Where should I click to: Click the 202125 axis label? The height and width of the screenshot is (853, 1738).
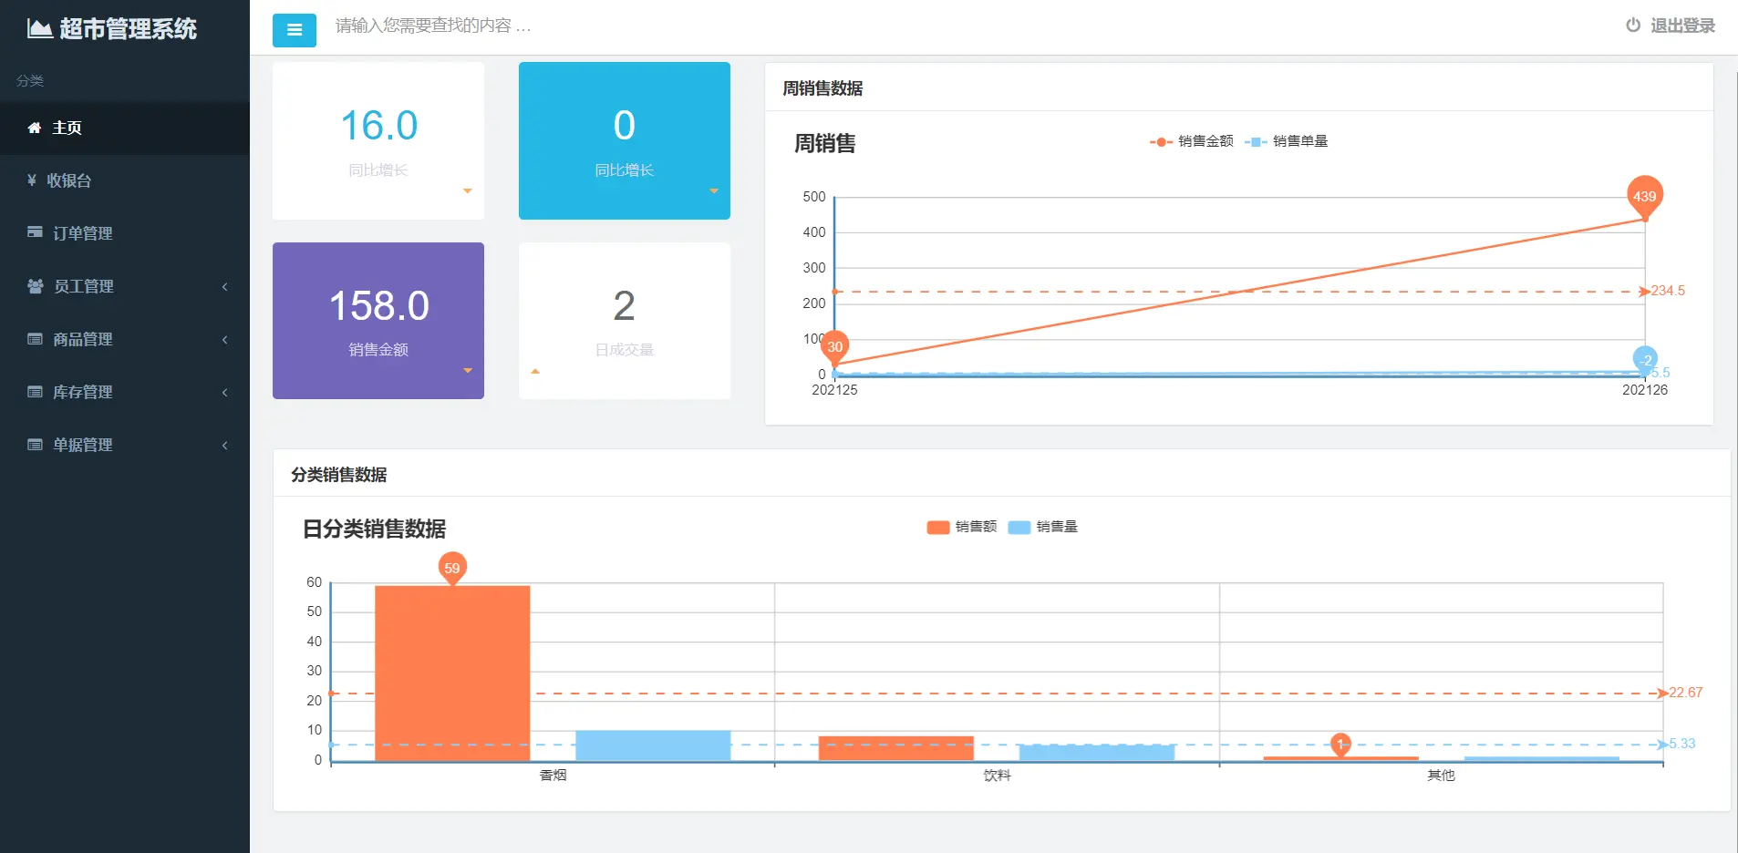point(834,390)
